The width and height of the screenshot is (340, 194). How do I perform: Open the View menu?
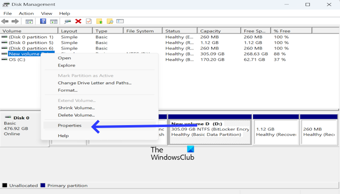47,14
